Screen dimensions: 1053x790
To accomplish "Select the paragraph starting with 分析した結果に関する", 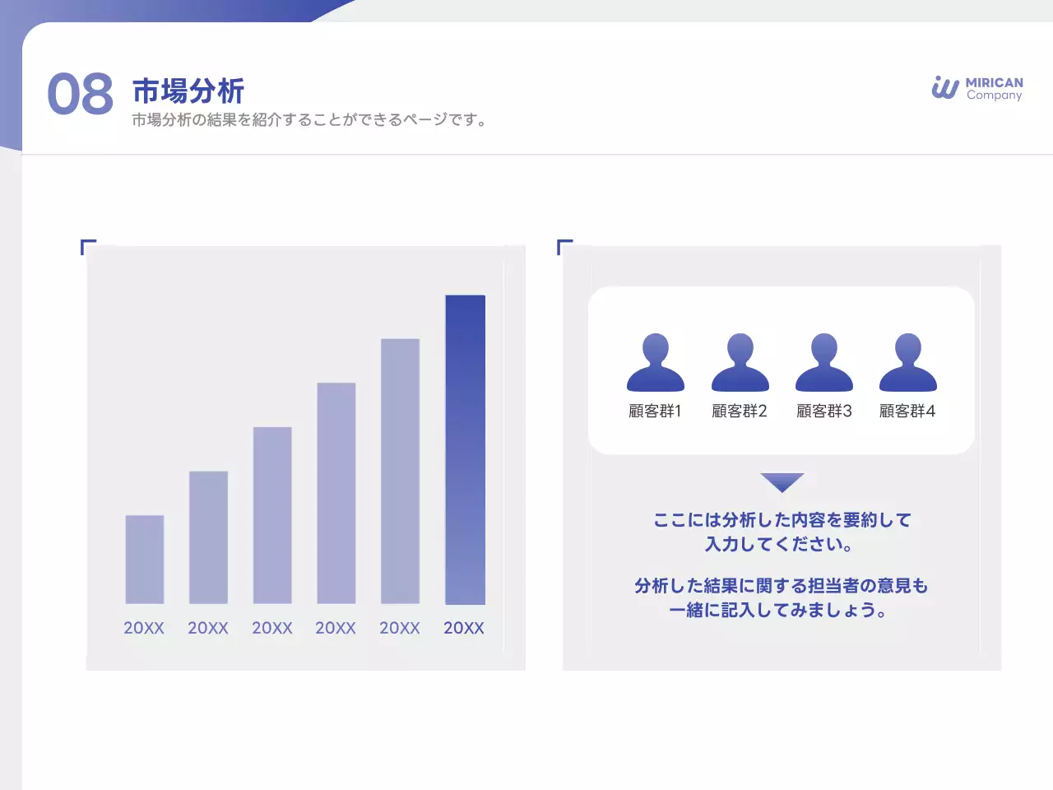I will point(782,597).
